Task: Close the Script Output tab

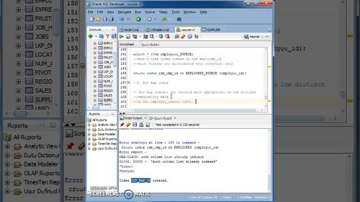Action: pyautogui.click(x=145, y=118)
